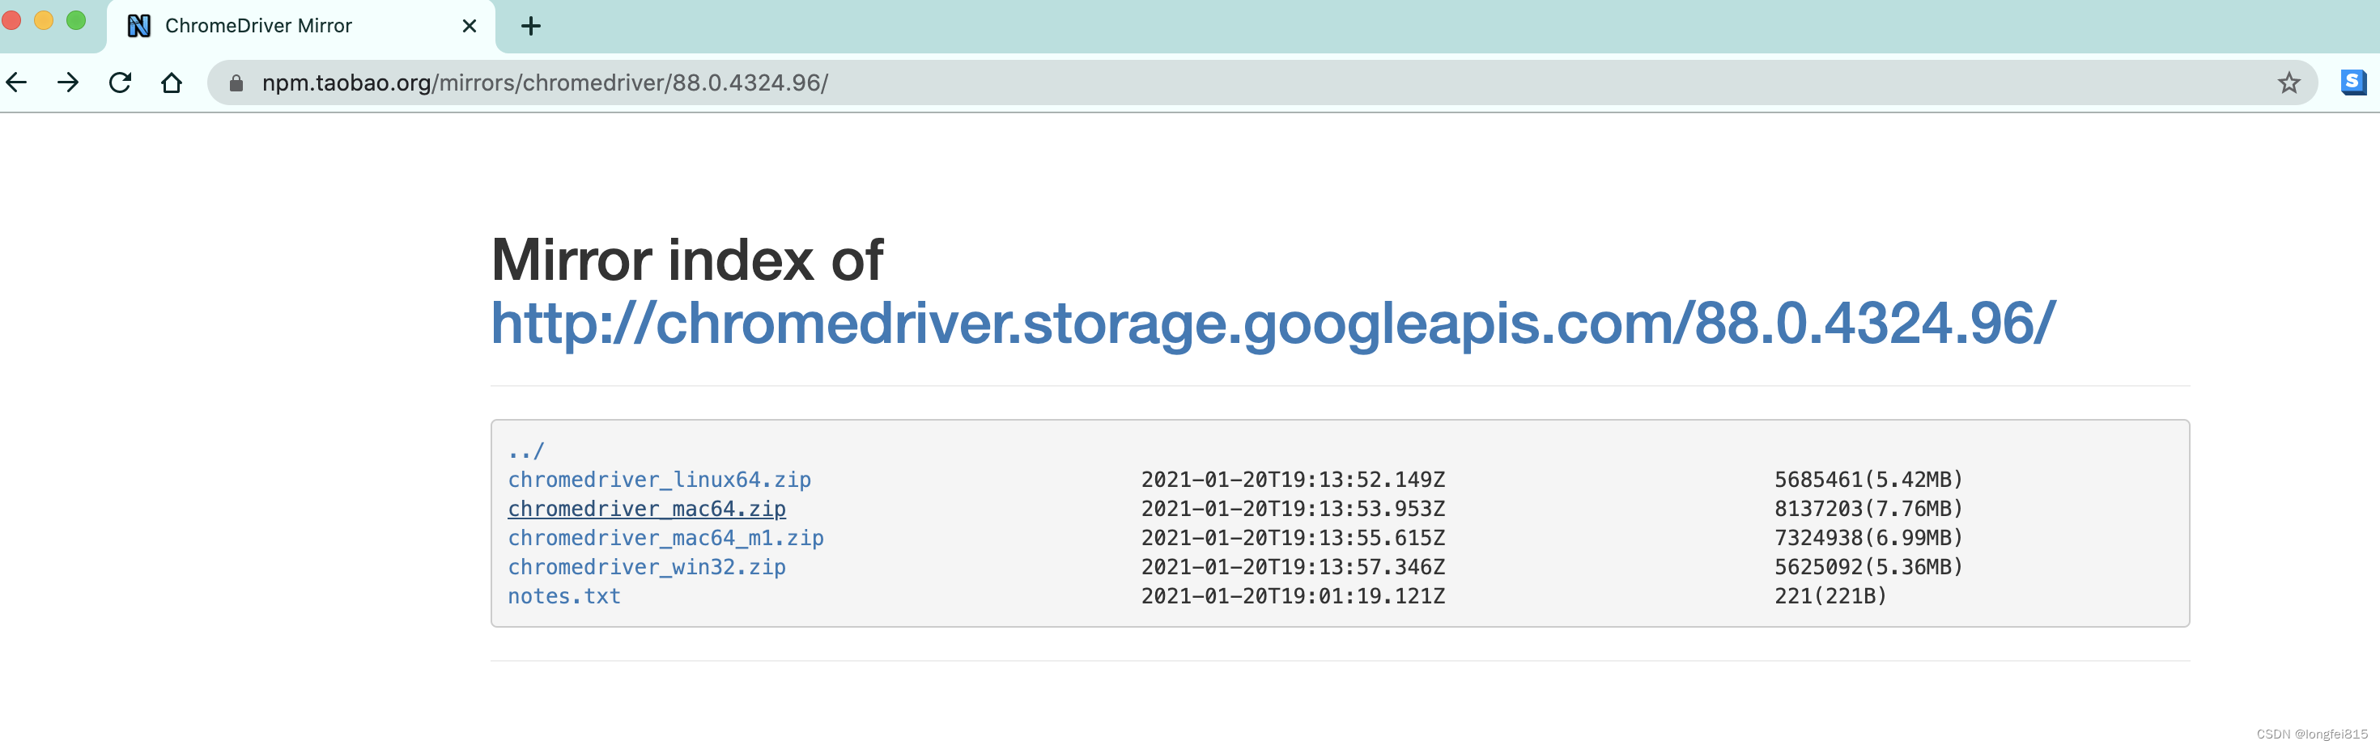Click the forward navigation arrow
2380x749 pixels.
tap(70, 83)
